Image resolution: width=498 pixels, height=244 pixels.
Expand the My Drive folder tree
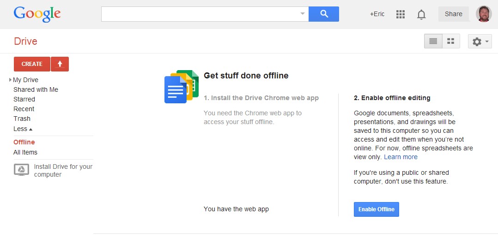pos(11,80)
